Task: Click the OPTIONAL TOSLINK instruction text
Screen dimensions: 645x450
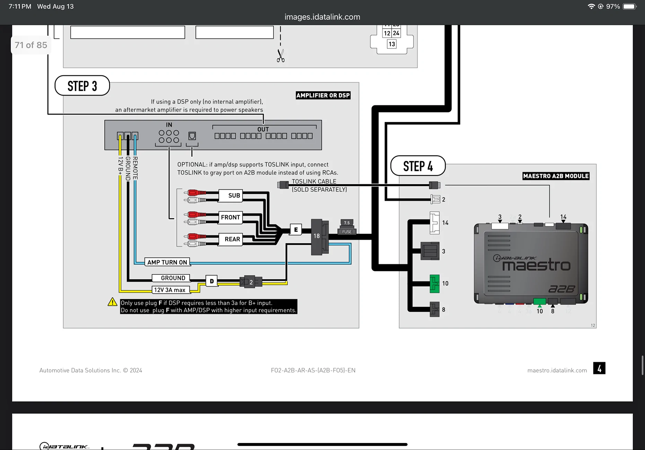Action: click(258, 169)
